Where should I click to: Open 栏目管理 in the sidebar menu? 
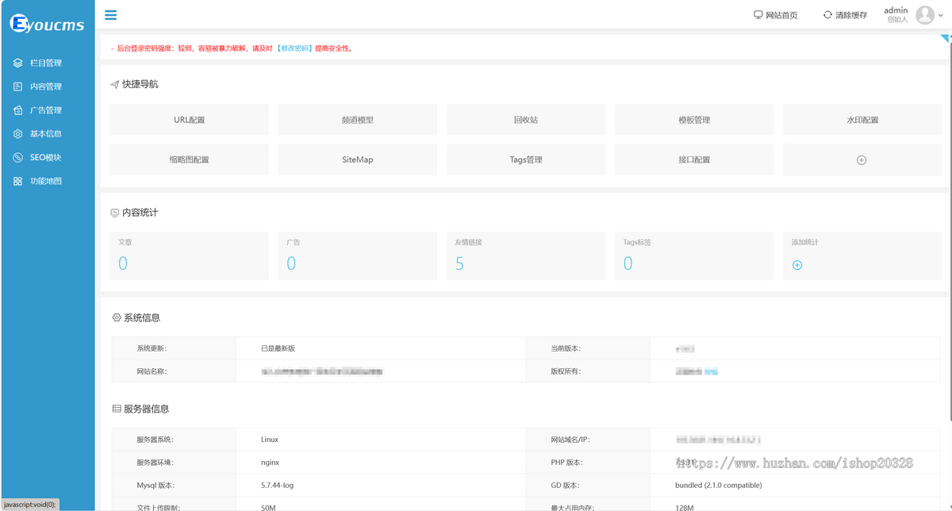pos(47,63)
